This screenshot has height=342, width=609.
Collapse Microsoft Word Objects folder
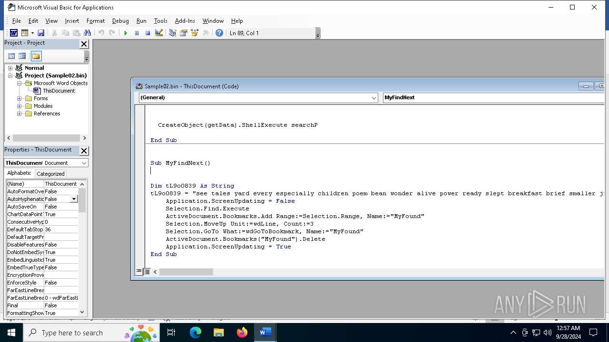(20, 83)
